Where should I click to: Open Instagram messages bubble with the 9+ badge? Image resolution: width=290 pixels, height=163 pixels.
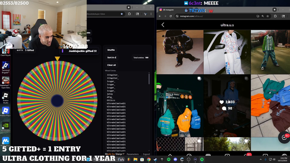(x=284, y=138)
